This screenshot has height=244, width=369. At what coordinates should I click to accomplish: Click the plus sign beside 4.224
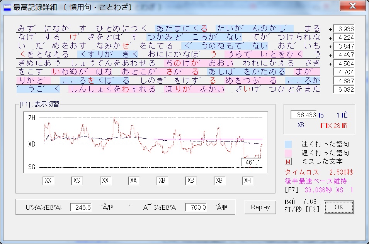[330, 38]
